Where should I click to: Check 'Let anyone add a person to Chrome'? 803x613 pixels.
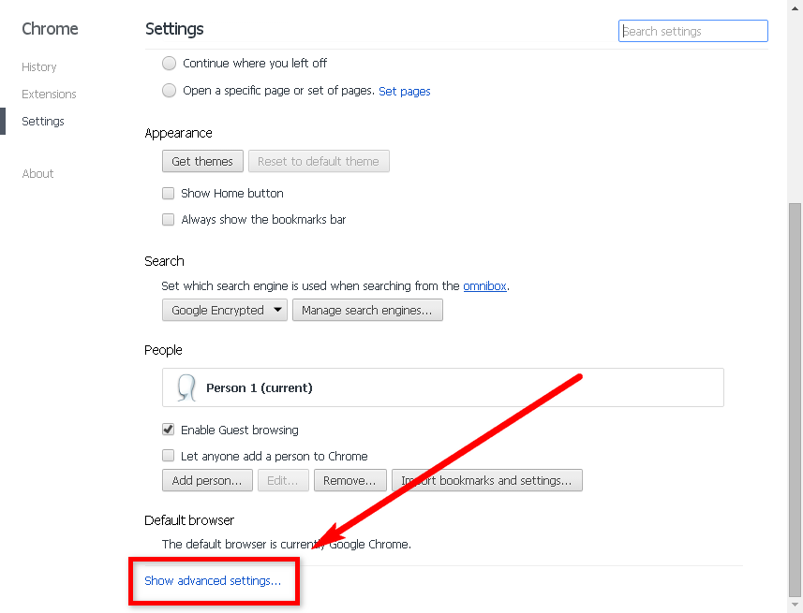169,456
